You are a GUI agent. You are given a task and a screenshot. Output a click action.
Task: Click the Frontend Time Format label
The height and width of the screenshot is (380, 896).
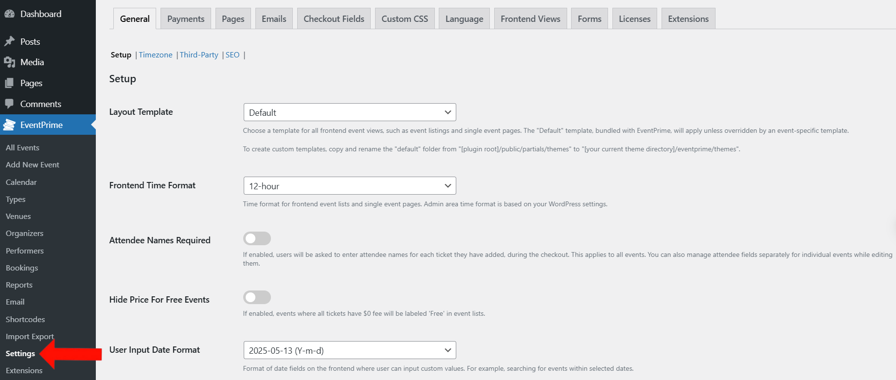click(x=152, y=185)
